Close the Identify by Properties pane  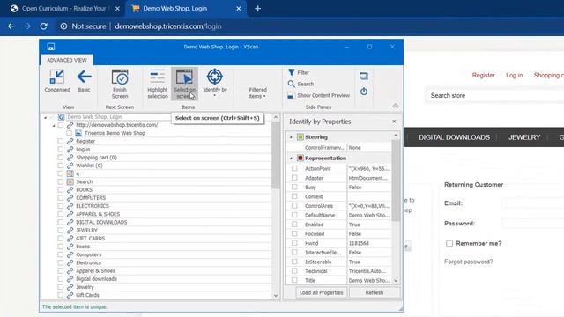394,122
